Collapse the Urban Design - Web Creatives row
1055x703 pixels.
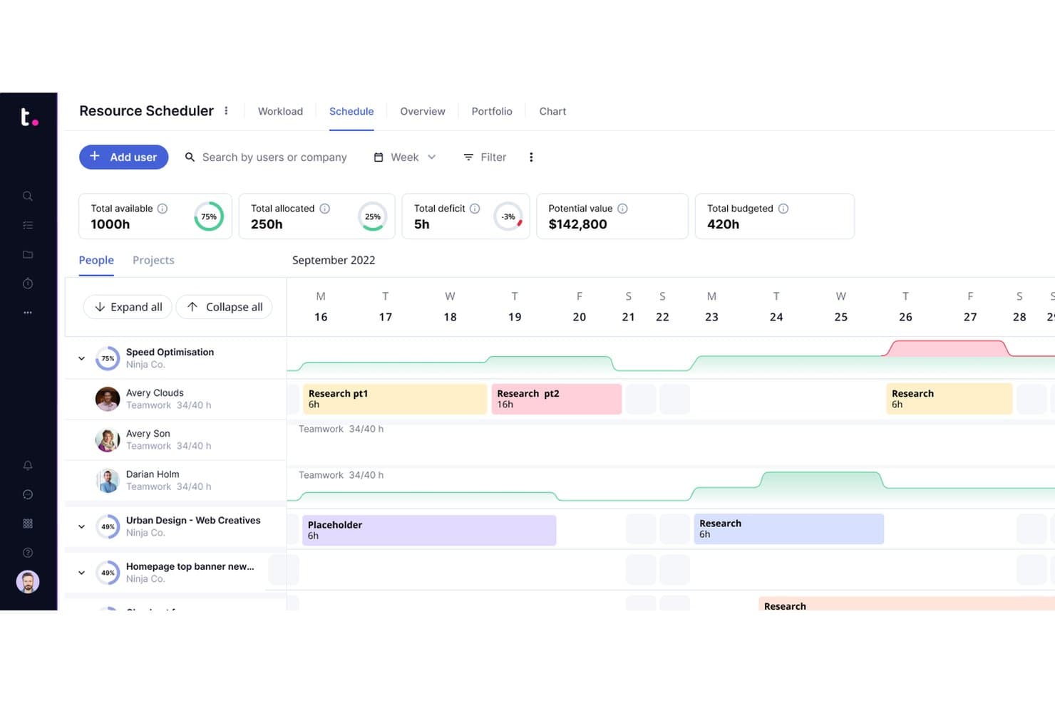click(x=81, y=527)
